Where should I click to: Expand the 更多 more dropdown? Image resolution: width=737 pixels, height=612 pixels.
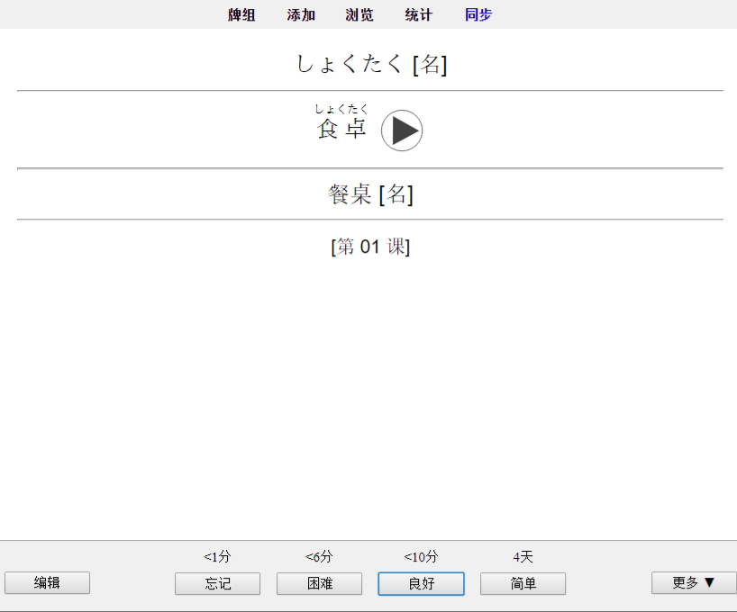[x=694, y=583]
